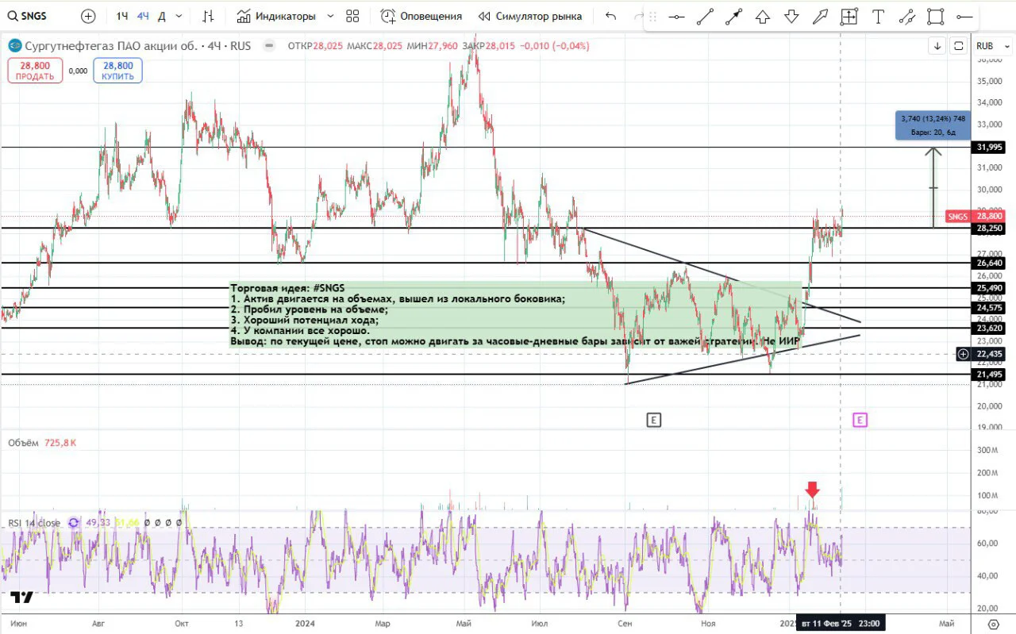Select the horizontal line drawing tool
Screen dimensions: 1016x634
(676, 17)
